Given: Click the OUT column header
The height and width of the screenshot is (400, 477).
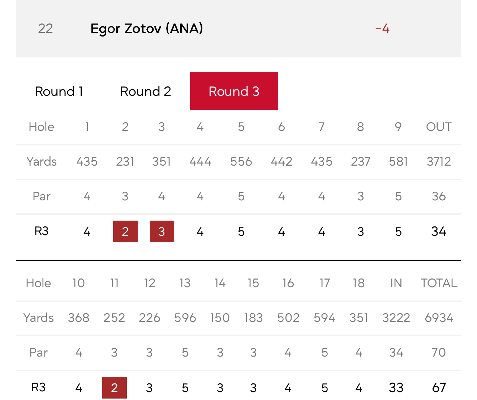Looking at the screenshot, I should point(438,127).
